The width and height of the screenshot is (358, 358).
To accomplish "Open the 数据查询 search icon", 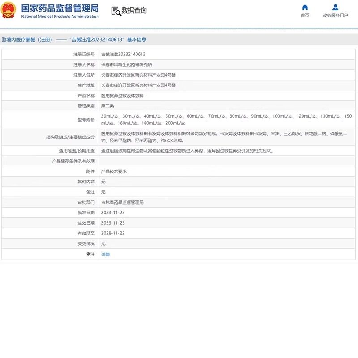I will coord(116,11).
